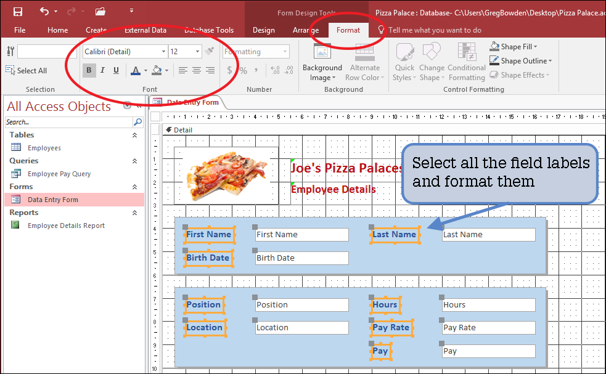
Task: Collapse the Reports group
Action: [x=134, y=213]
